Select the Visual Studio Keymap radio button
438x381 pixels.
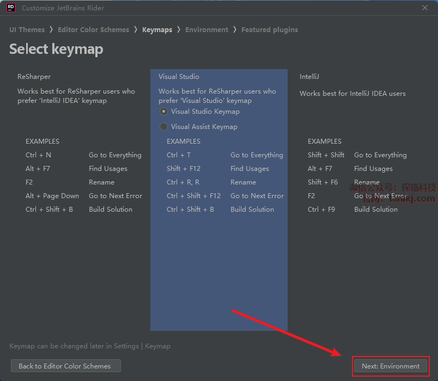[x=163, y=112]
